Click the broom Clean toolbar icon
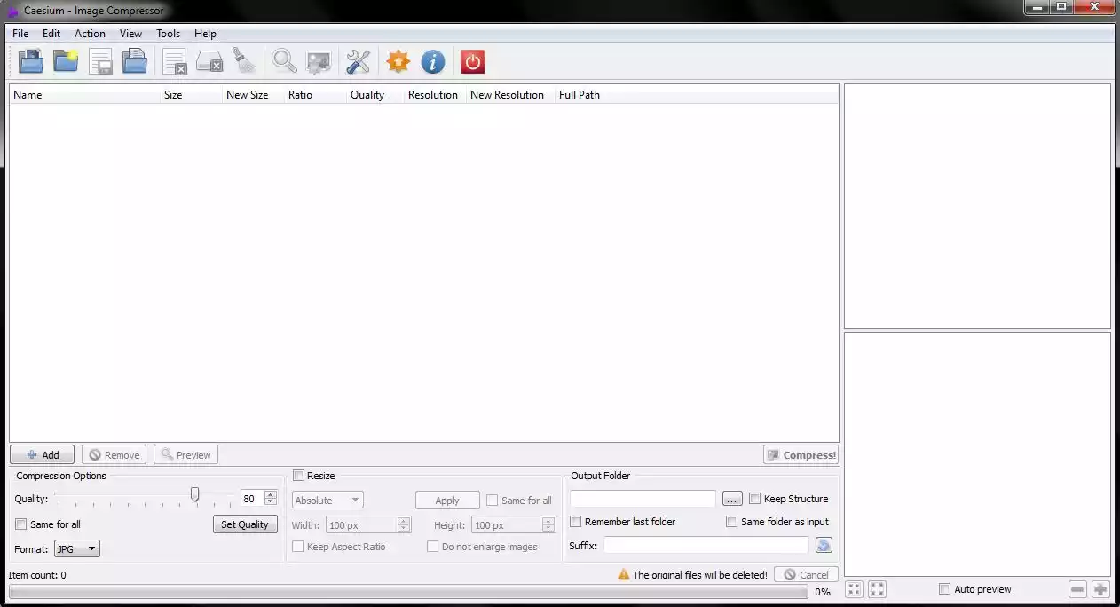The width and height of the screenshot is (1120, 607). (244, 61)
